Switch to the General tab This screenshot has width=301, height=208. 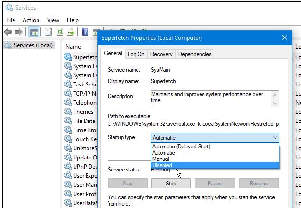[x=113, y=53]
